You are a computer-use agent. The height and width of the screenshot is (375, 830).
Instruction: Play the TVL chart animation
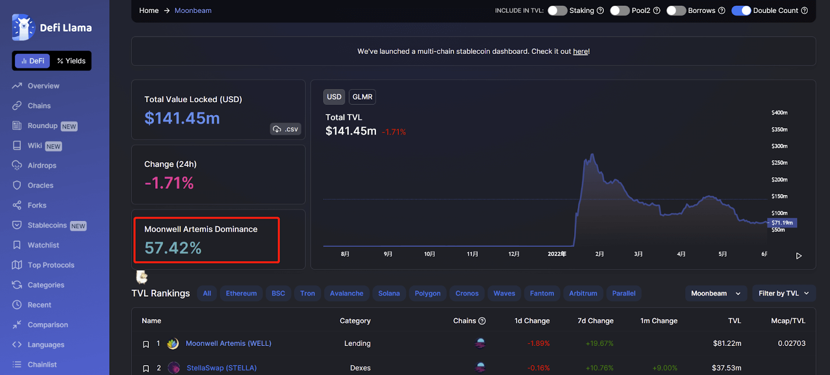pos(799,256)
